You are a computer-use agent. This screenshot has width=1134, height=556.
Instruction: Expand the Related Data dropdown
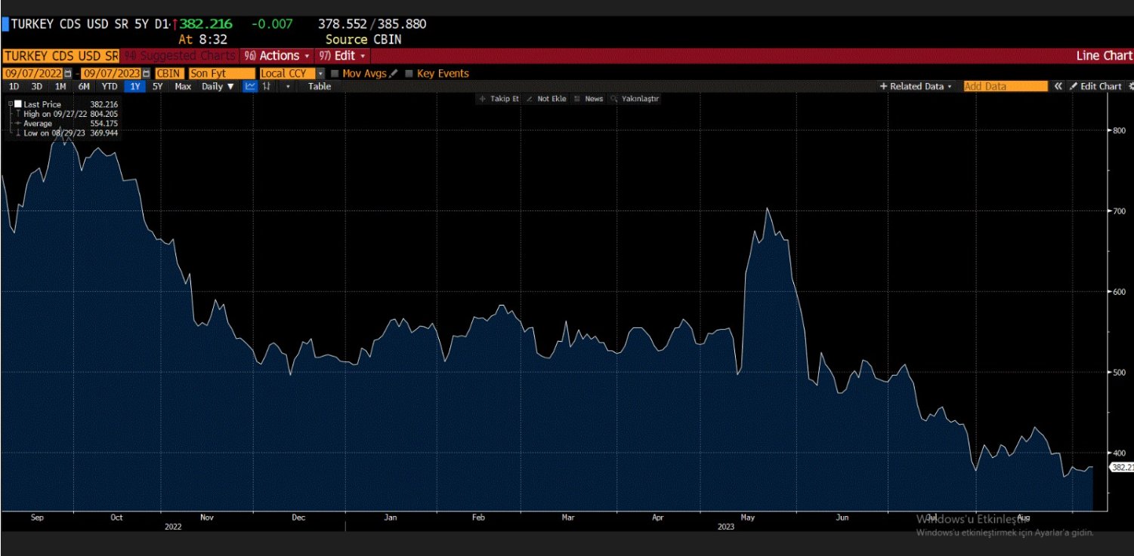[x=916, y=87]
